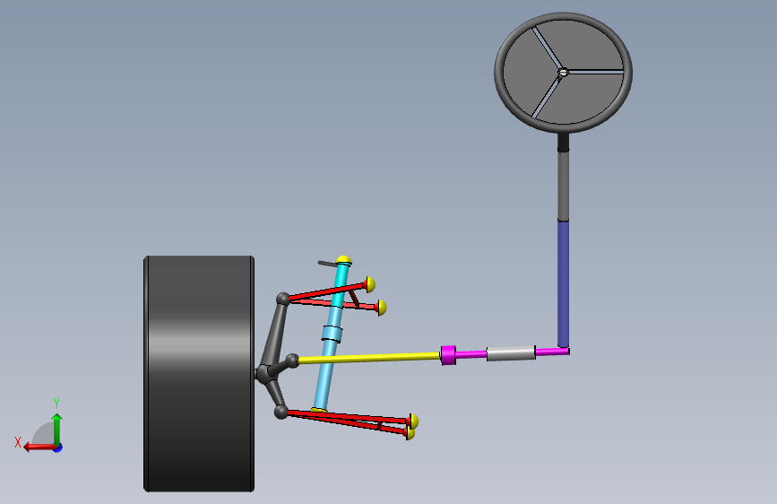This screenshot has height=504, width=777.
Task: Click the Y label on the triad
Action: pyautogui.click(x=56, y=404)
